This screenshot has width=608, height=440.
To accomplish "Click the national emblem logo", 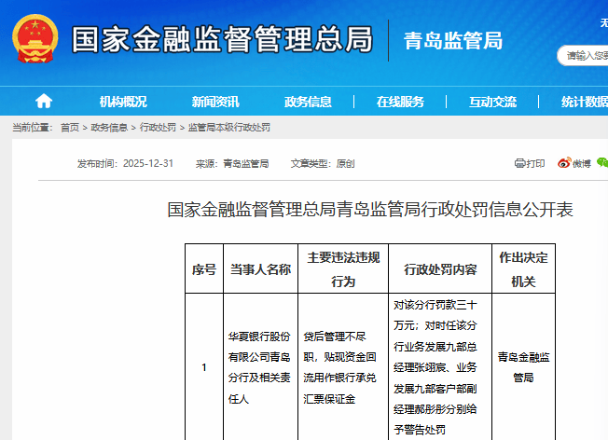I will pos(35,39).
